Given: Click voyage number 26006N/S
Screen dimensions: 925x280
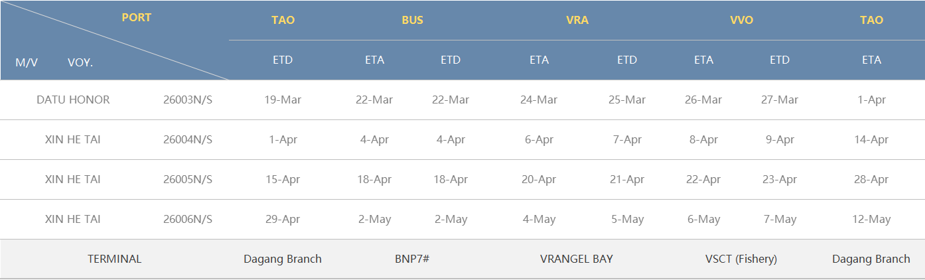Looking at the screenshot, I should coord(188,219).
